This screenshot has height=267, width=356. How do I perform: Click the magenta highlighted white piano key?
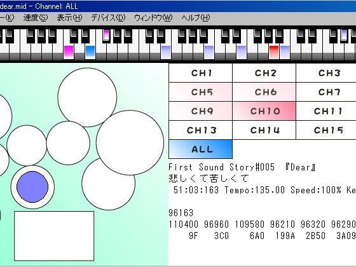click(69, 52)
